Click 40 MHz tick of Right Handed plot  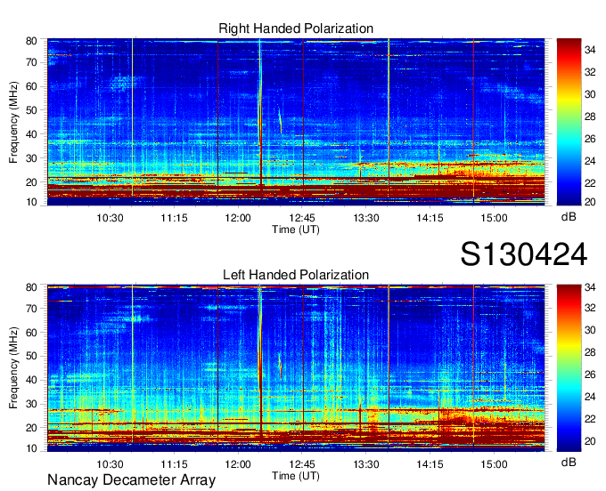(x=31, y=134)
